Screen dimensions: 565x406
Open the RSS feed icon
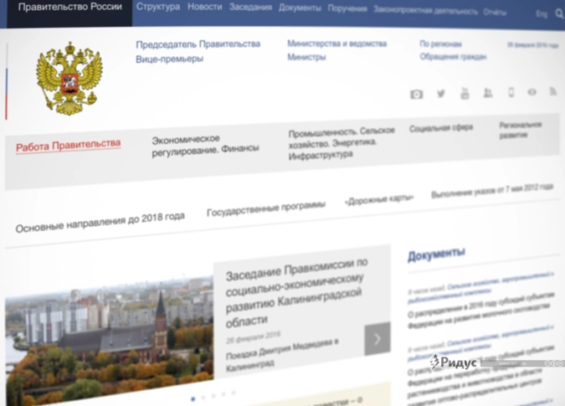(x=552, y=92)
